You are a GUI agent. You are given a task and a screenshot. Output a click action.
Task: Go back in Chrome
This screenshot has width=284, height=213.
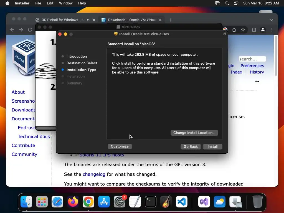point(12,30)
